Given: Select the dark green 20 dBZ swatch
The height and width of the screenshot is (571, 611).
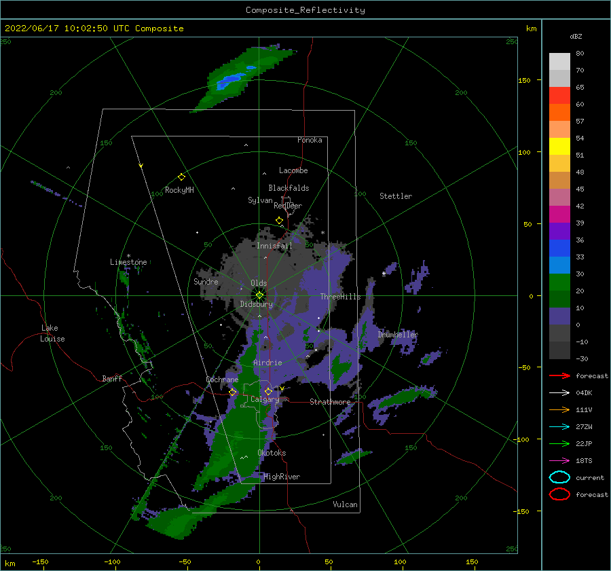Looking at the screenshot, I should click(x=559, y=299).
